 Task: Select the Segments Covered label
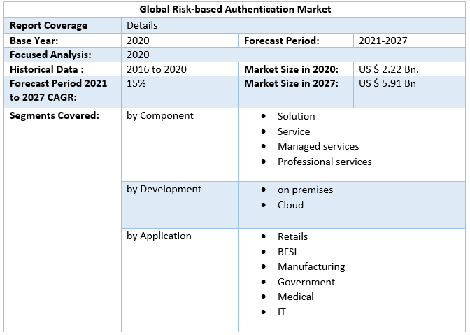[54, 115]
